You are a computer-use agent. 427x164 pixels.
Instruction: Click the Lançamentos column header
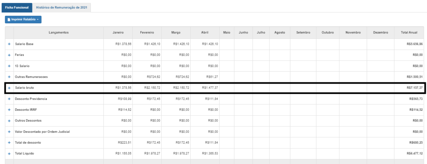pyautogui.click(x=58, y=32)
